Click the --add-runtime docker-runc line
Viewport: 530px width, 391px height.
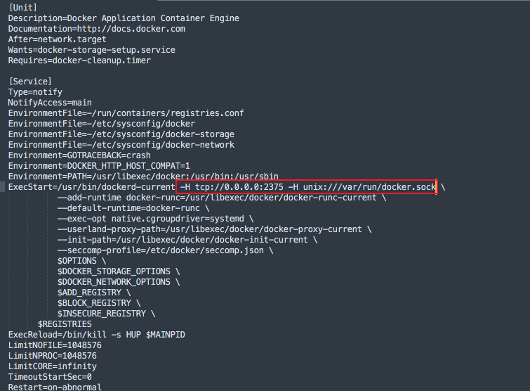click(x=222, y=198)
